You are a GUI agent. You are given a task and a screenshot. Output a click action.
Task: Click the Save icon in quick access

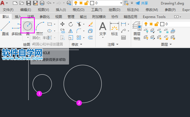coord(28,3)
